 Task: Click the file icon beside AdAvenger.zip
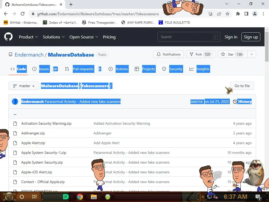15,133
